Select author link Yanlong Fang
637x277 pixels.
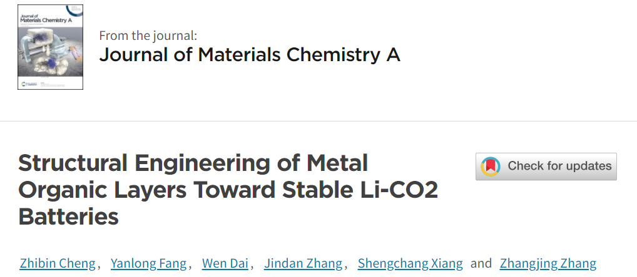(148, 263)
